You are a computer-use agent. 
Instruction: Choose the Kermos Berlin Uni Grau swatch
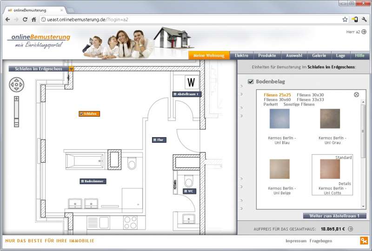click(330, 119)
